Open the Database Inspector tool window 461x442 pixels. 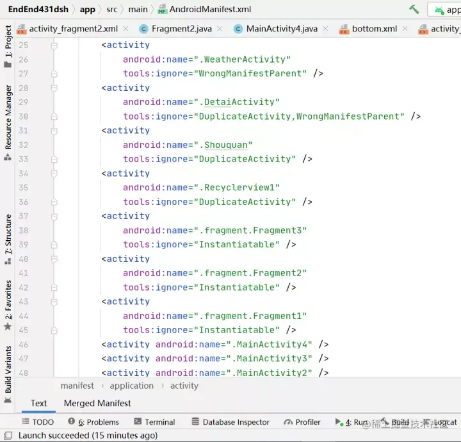click(230, 422)
